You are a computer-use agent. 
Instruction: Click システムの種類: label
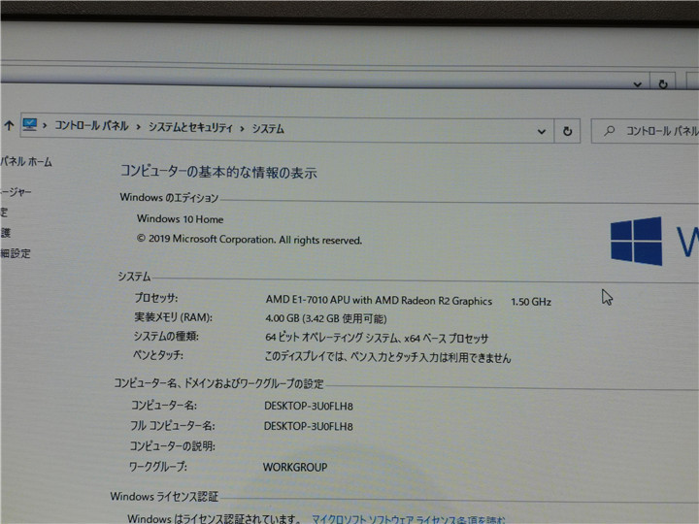[166, 336]
